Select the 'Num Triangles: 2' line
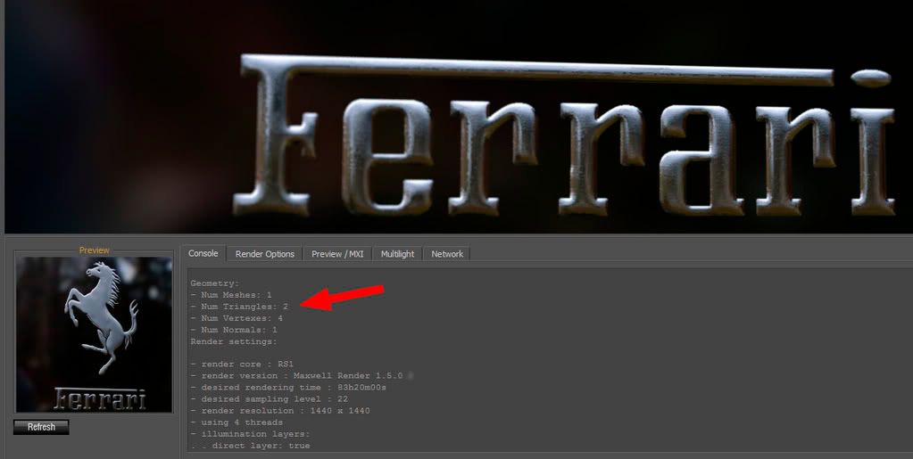 tap(239, 306)
